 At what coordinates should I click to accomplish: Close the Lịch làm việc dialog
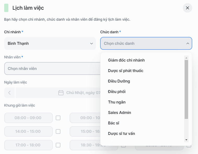(x=187, y=8)
